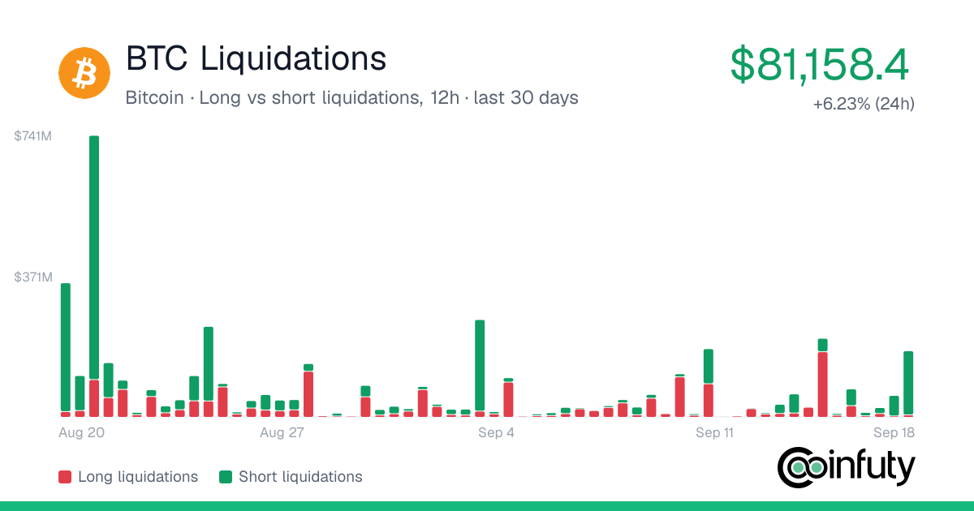Click the $81,158.4 price value
Screen dimensions: 974x511
[819, 65]
